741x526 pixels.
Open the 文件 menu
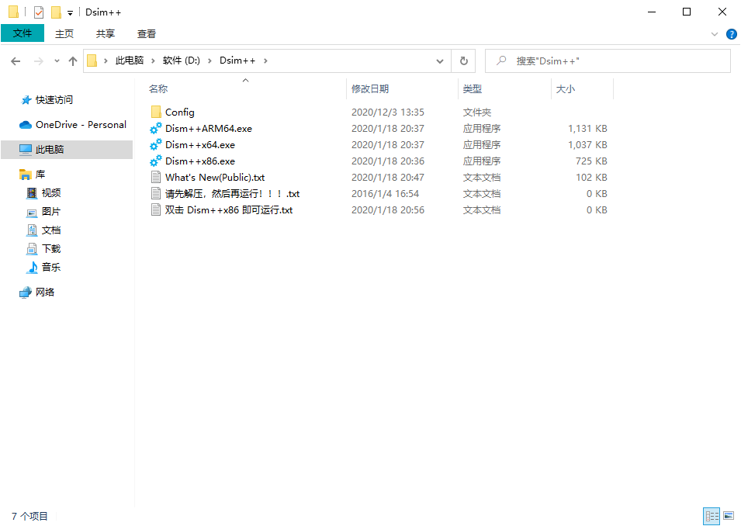[x=23, y=33]
